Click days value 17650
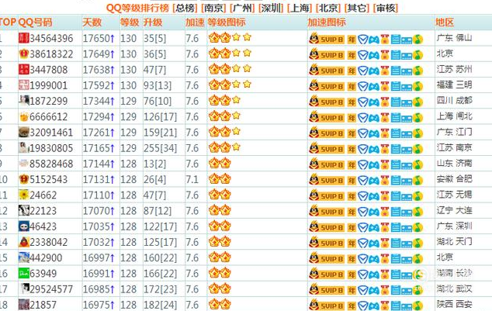The image size is (492, 311). [96, 38]
